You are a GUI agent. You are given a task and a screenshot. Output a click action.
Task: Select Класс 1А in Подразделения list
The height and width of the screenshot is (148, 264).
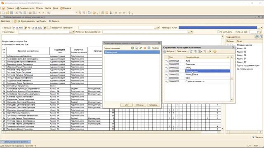(x=241, y=49)
